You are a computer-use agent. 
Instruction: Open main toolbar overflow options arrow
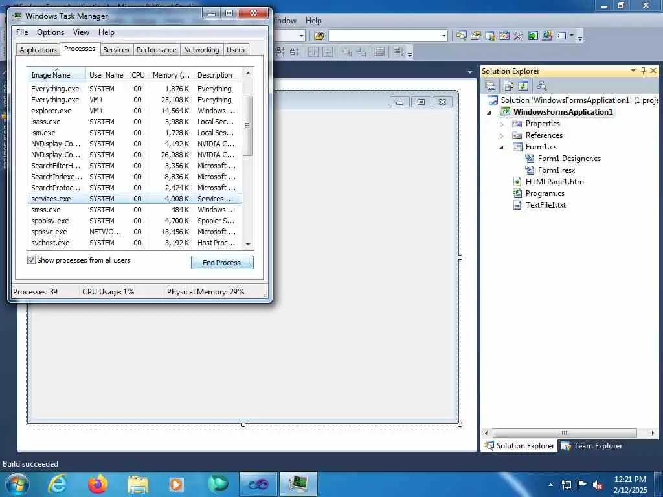(580, 38)
